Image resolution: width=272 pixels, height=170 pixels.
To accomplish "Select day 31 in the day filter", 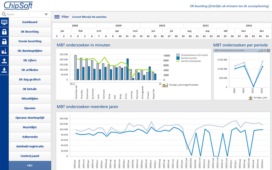I will pyautogui.click(x=267, y=36).
